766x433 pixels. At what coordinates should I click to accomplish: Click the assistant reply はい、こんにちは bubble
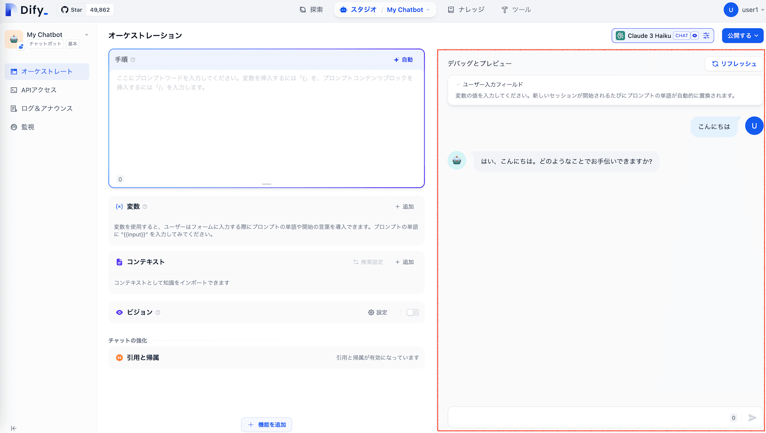(566, 161)
